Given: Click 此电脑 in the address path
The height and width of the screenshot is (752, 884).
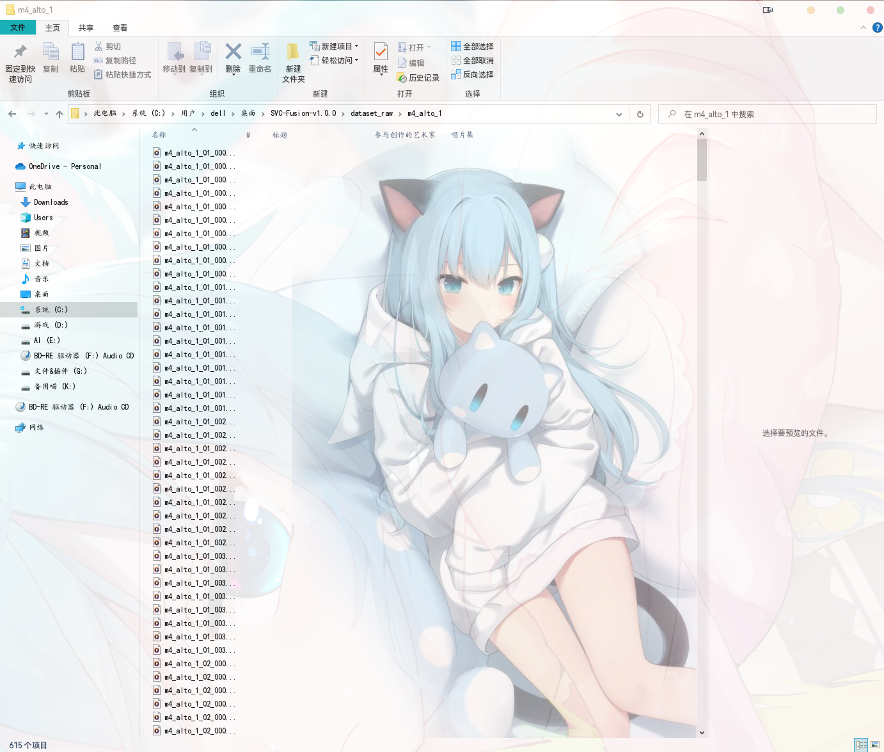Looking at the screenshot, I should 105,113.
